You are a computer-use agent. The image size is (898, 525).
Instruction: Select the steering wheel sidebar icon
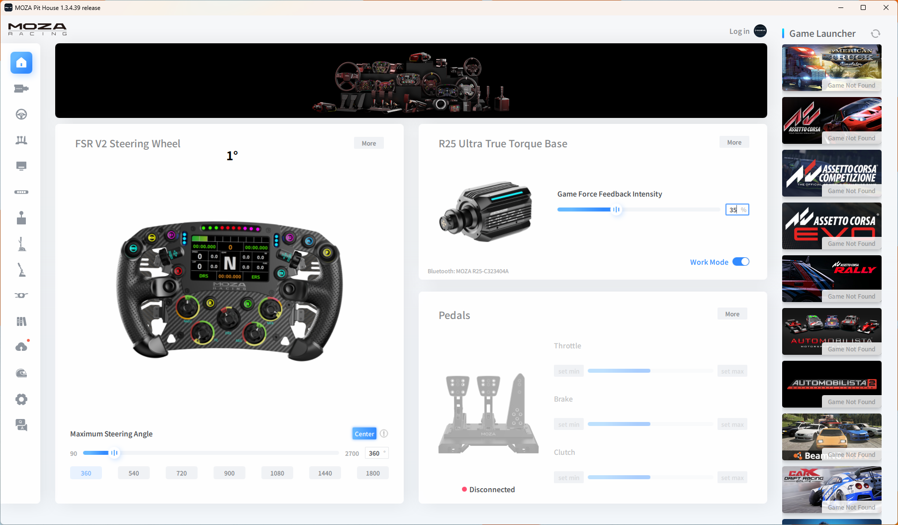(x=21, y=114)
